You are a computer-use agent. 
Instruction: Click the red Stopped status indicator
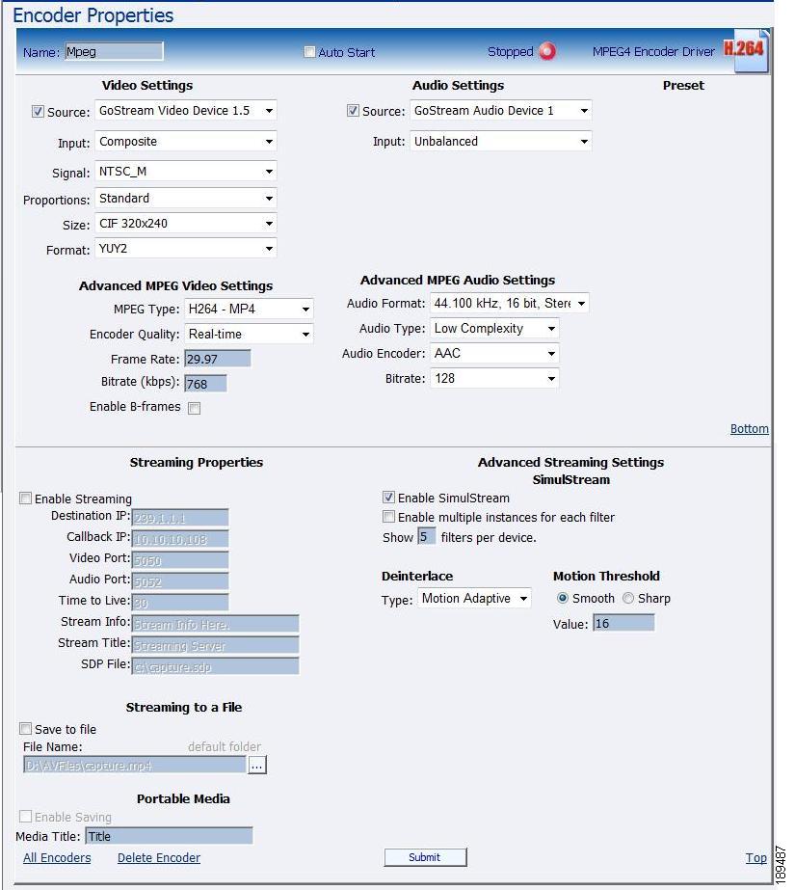(547, 52)
